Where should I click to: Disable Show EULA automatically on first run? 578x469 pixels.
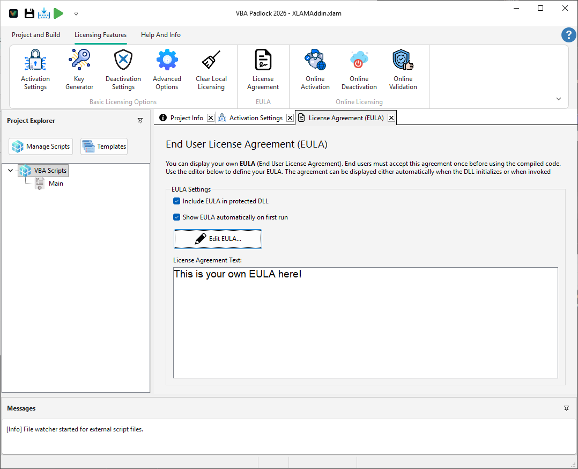coord(176,217)
